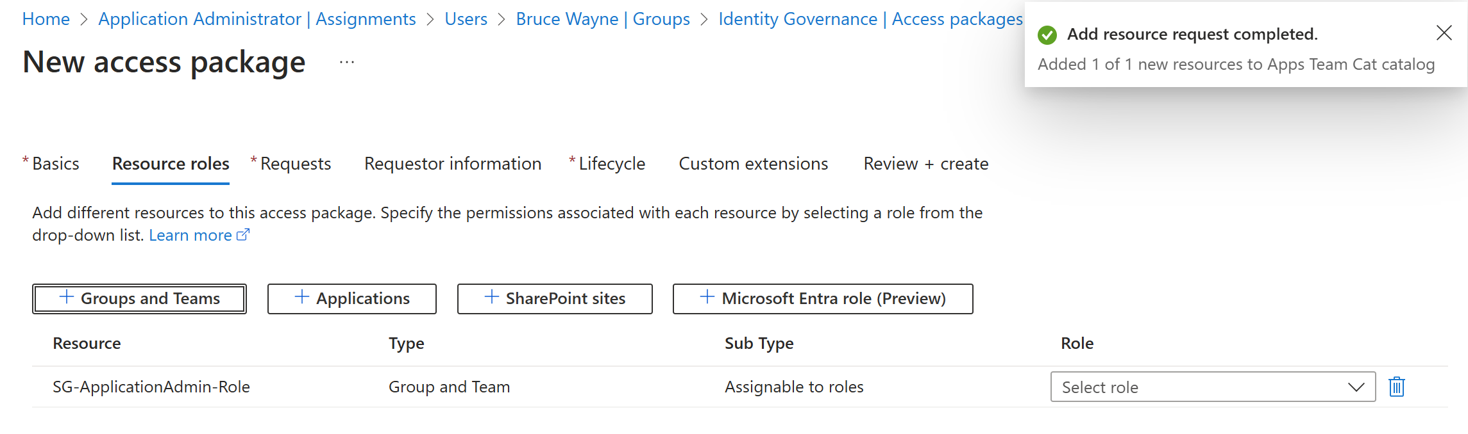Go to Bruce Wayne | Groups breadcrumb
The image size is (1468, 434).
pos(602,19)
